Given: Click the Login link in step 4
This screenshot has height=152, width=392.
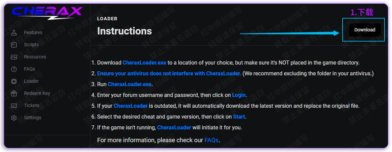Looking at the screenshot, I should coord(239,95).
